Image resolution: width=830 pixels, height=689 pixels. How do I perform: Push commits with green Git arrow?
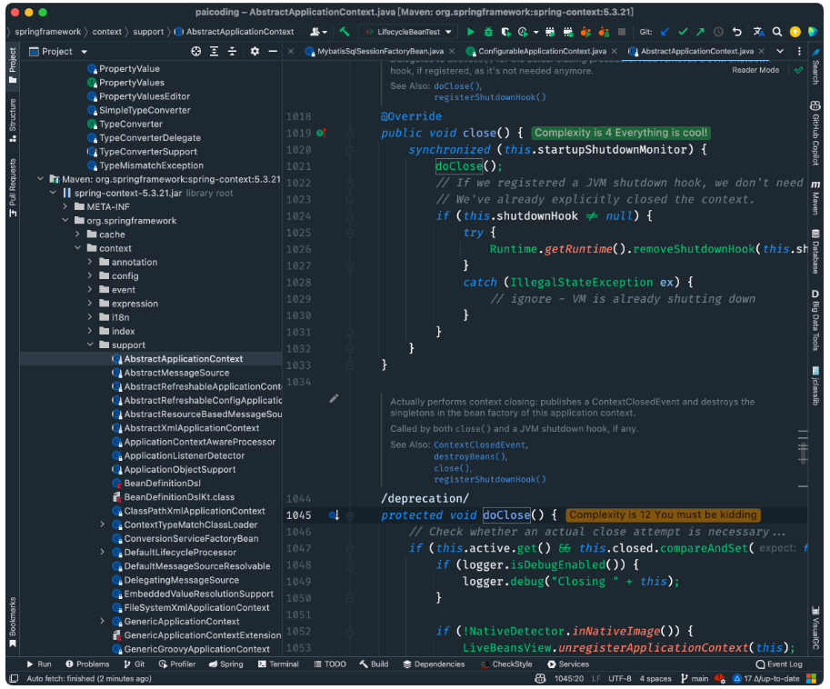[700, 32]
